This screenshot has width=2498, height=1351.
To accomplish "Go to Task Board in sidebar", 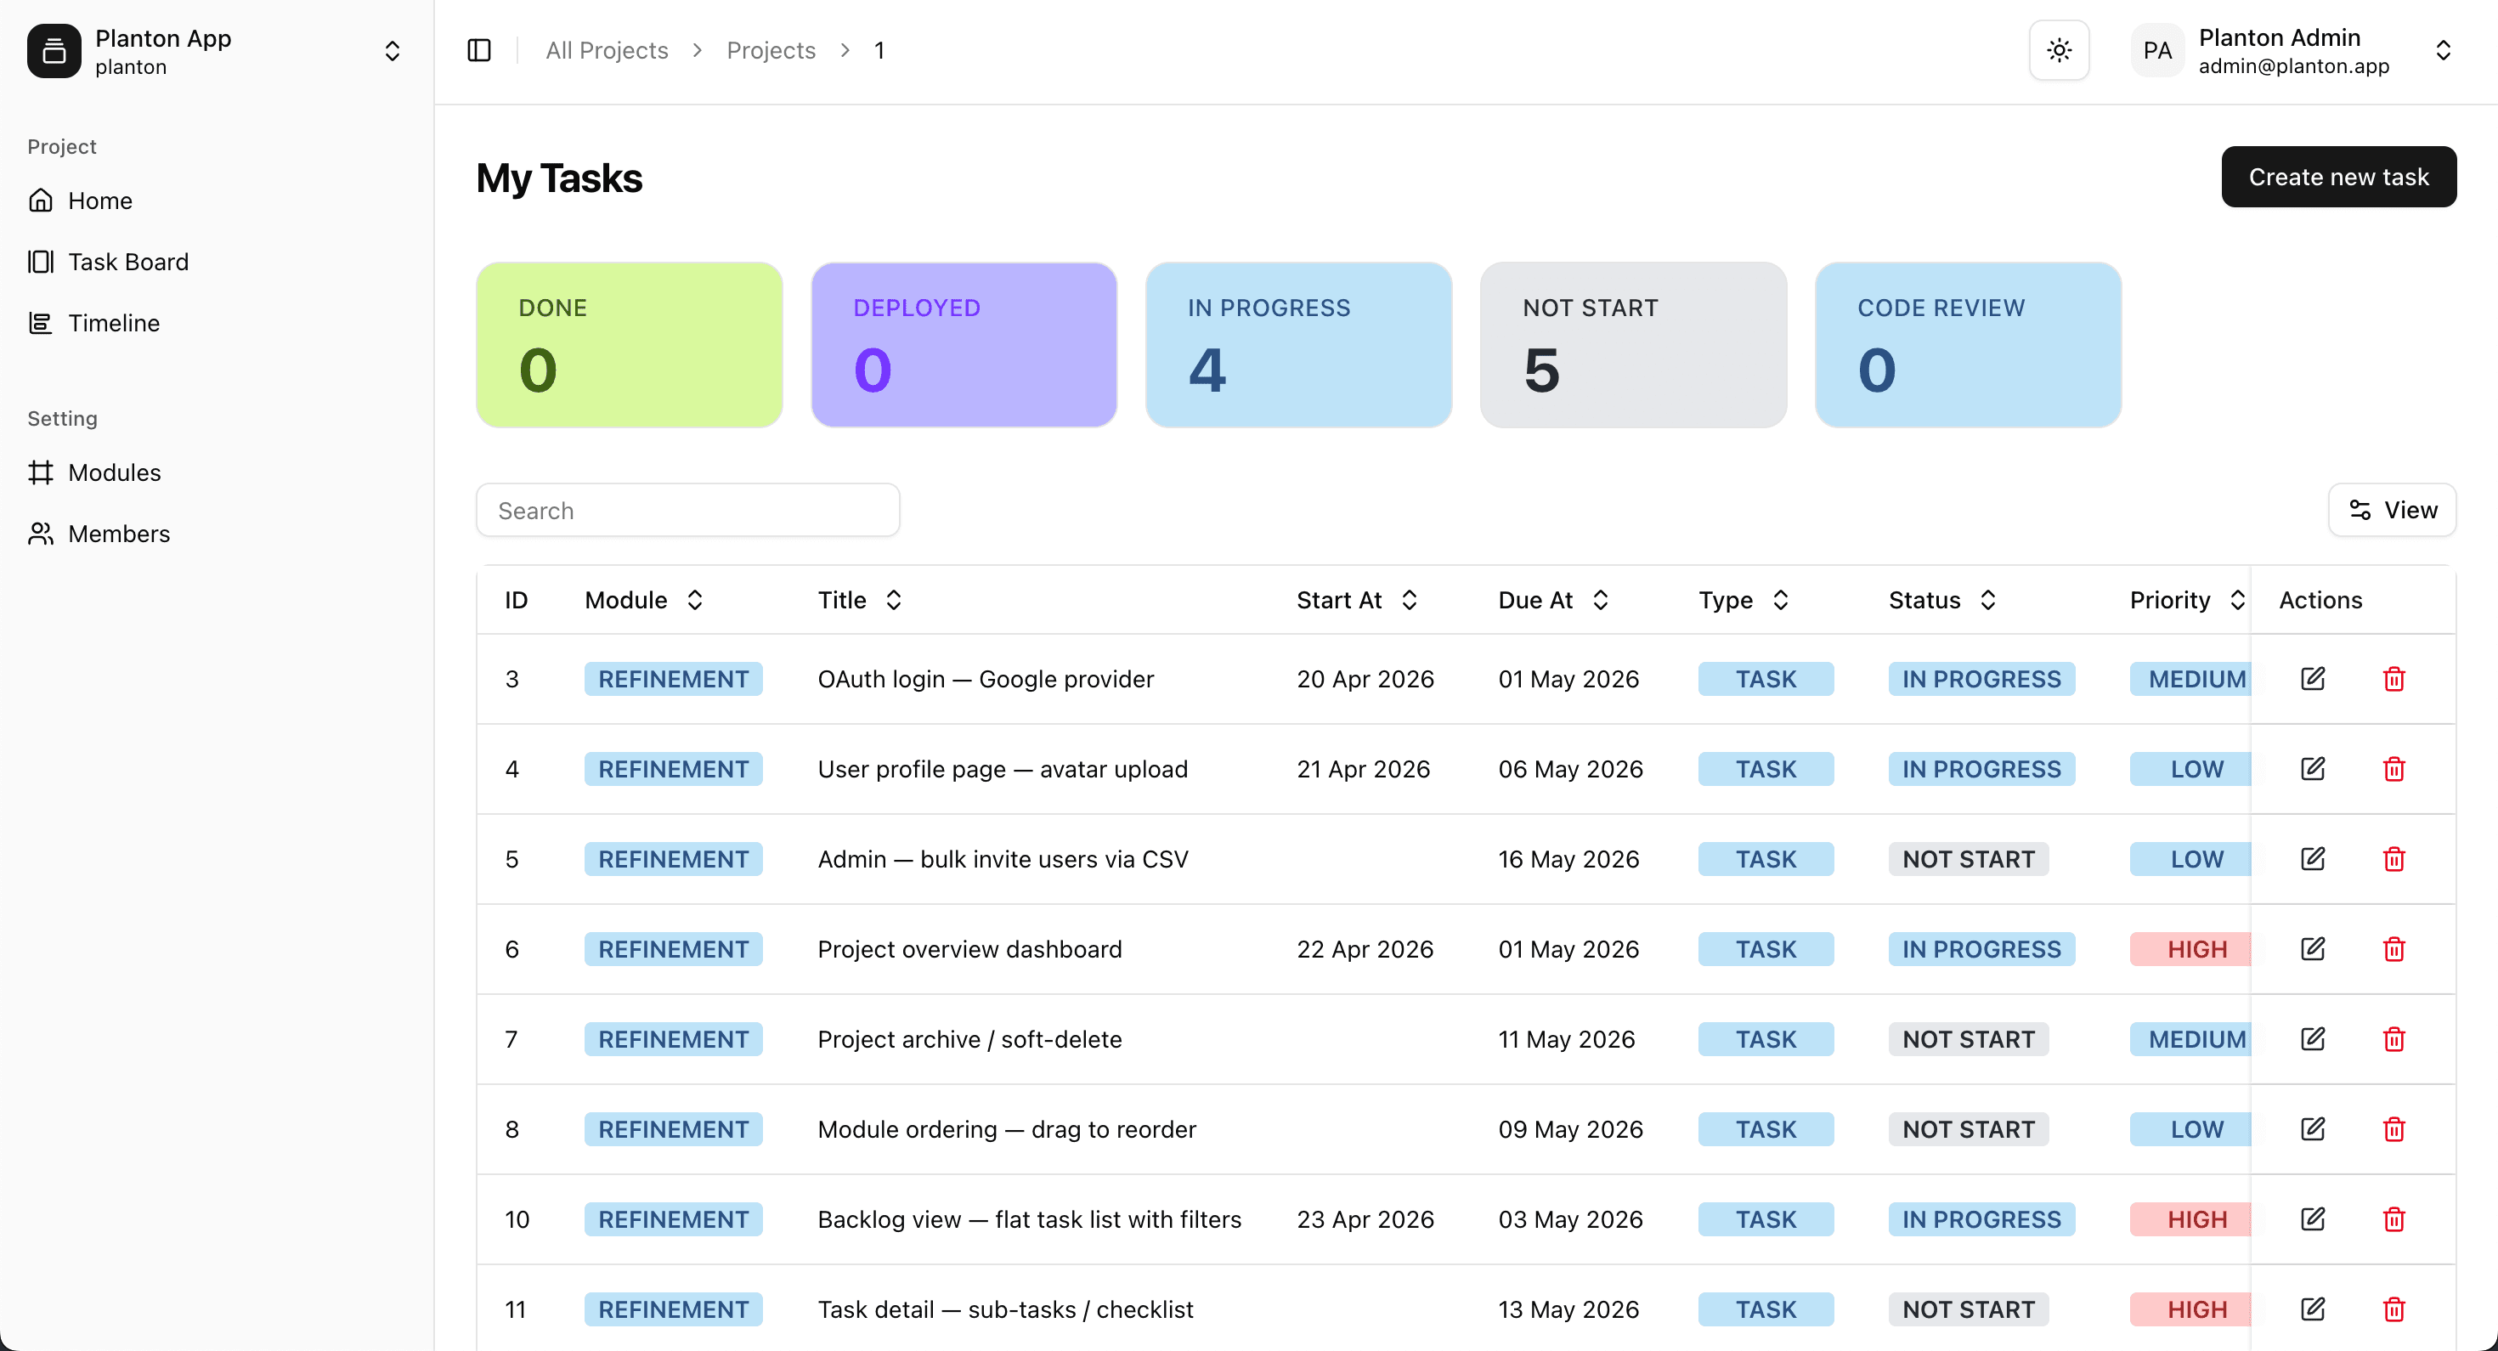I will point(128,262).
